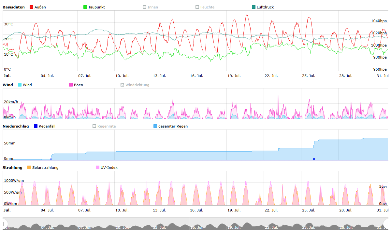Image resolution: width=391 pixels, height=244 pixels.
Task: Click the dark blue Regenfall legend icon
Action: (36, 126)
